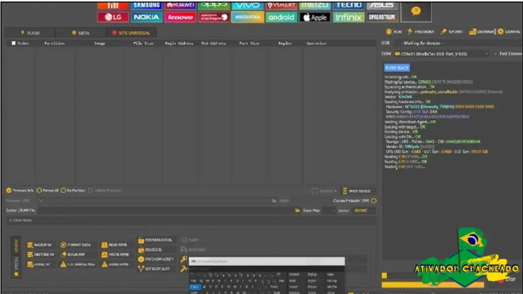Select the MediaTek brand logo

pos(248,17)
